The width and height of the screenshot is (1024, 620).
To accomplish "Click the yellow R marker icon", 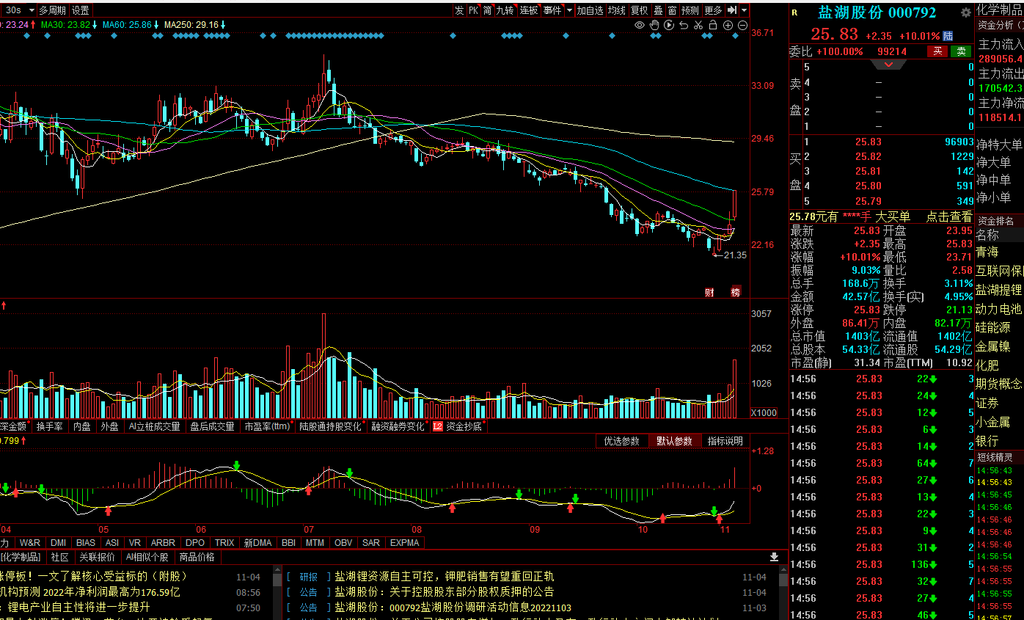I will click(x=794, y=12).
